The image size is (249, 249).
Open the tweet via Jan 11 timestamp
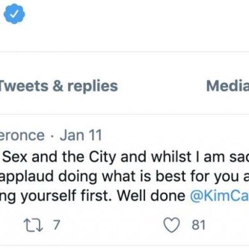pos(81,135)
